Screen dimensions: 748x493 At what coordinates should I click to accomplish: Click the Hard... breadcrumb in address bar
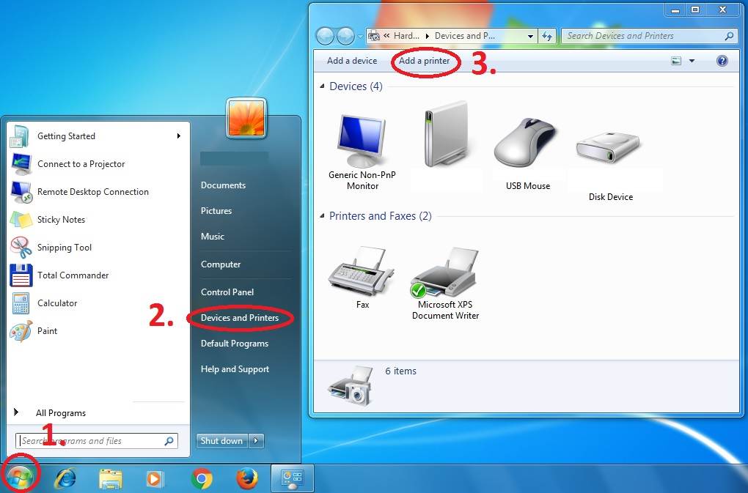point(406,36)
